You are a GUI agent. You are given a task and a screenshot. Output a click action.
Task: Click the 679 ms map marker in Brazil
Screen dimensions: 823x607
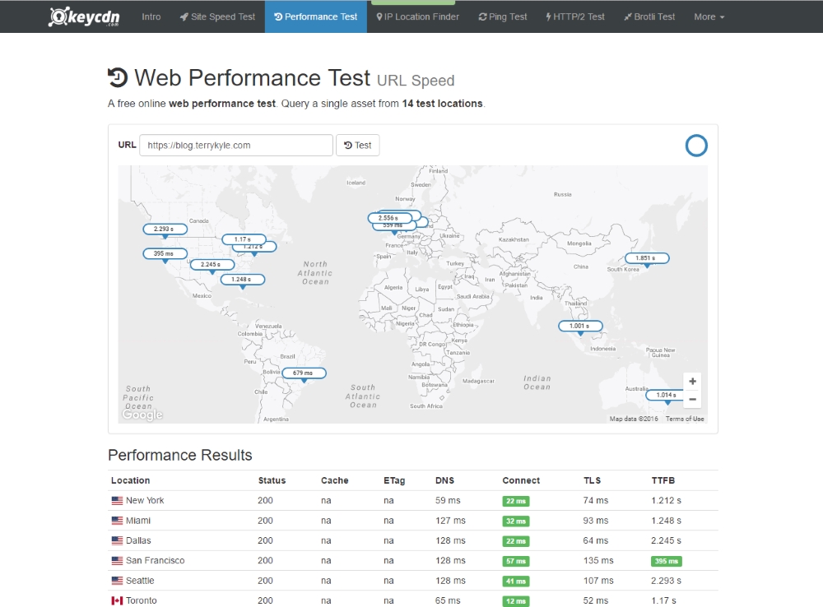tap(303, 373)
